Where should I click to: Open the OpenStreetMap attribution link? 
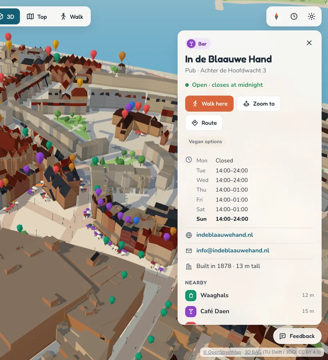pos(222,352)
